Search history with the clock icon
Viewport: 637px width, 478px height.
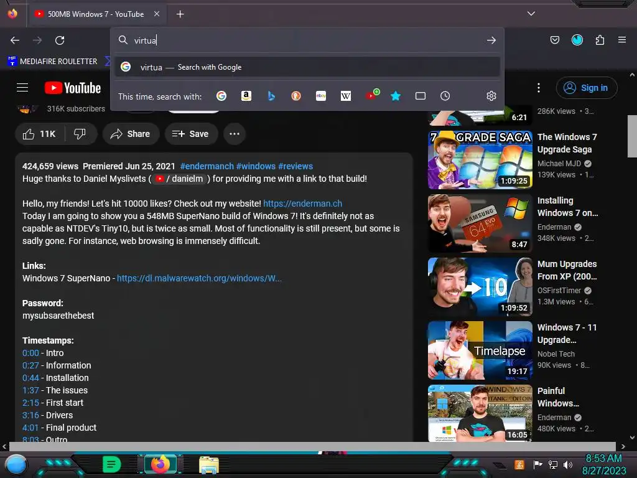point(445,96)
